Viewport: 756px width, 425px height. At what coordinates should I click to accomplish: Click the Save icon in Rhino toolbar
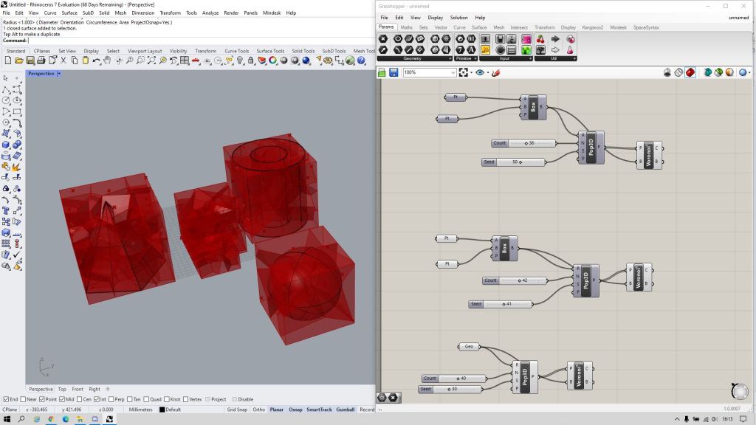30,60
